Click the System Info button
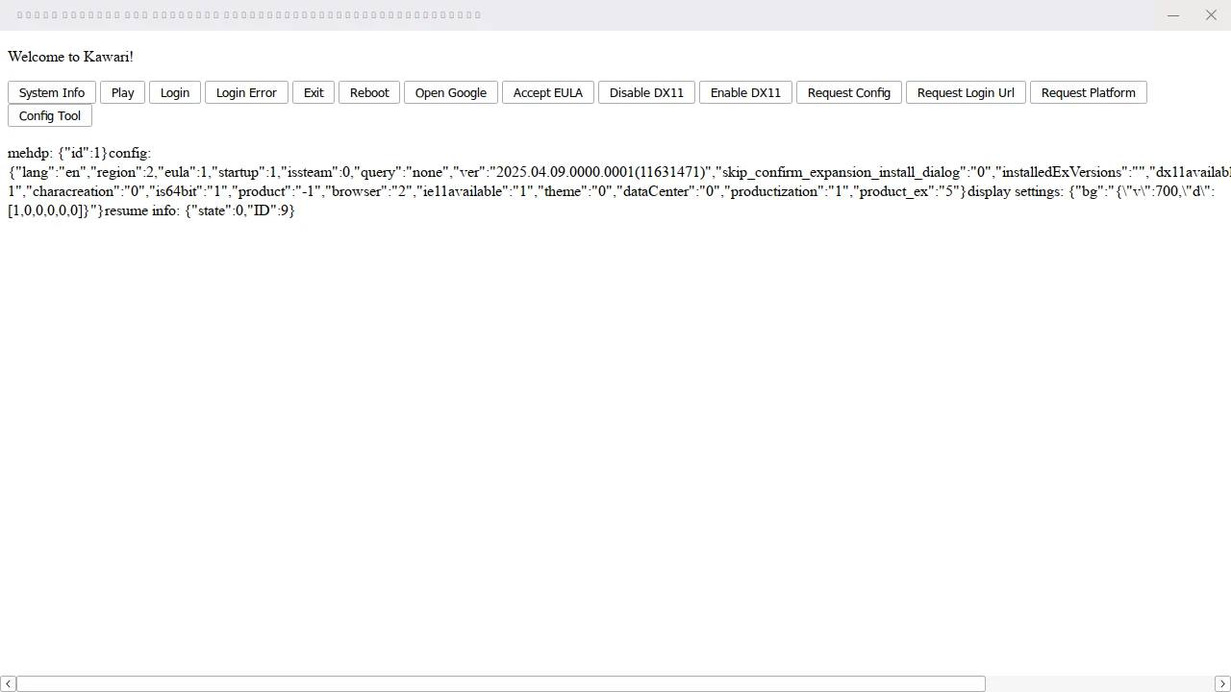The image size is (1231, 692). coord(52,92)
